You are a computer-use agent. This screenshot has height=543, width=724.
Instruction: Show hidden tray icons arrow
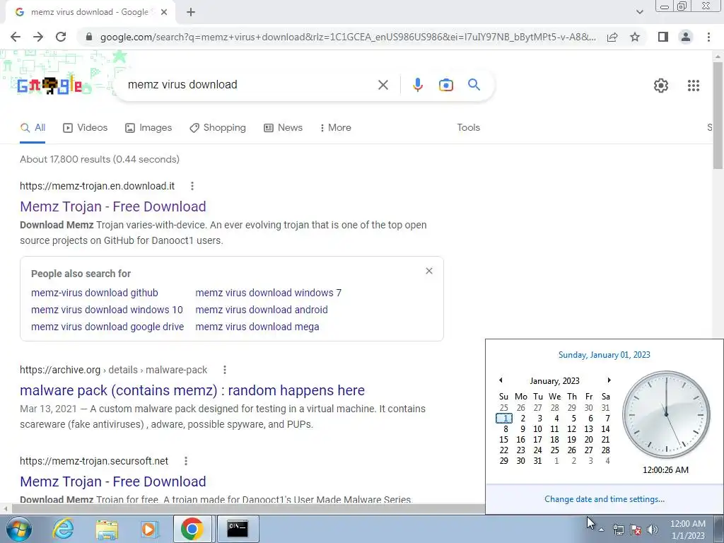tap(601, 530)
